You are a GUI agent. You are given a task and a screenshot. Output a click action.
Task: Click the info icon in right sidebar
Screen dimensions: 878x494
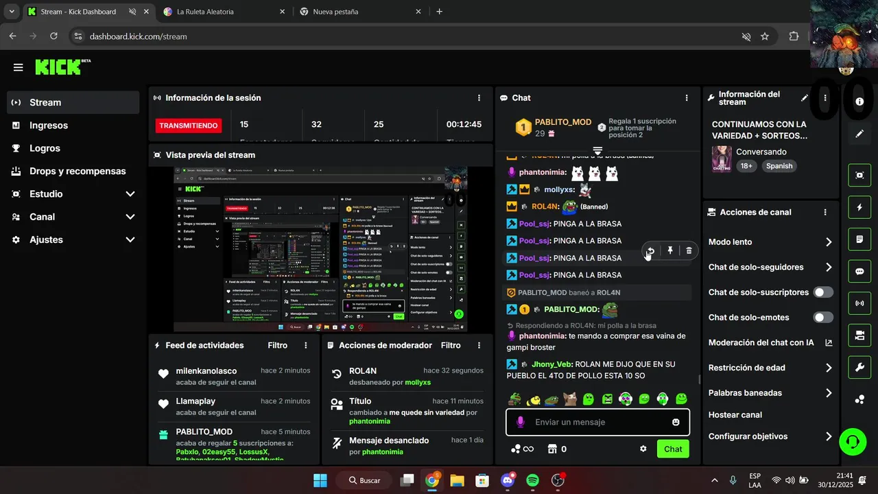[859, 102]
